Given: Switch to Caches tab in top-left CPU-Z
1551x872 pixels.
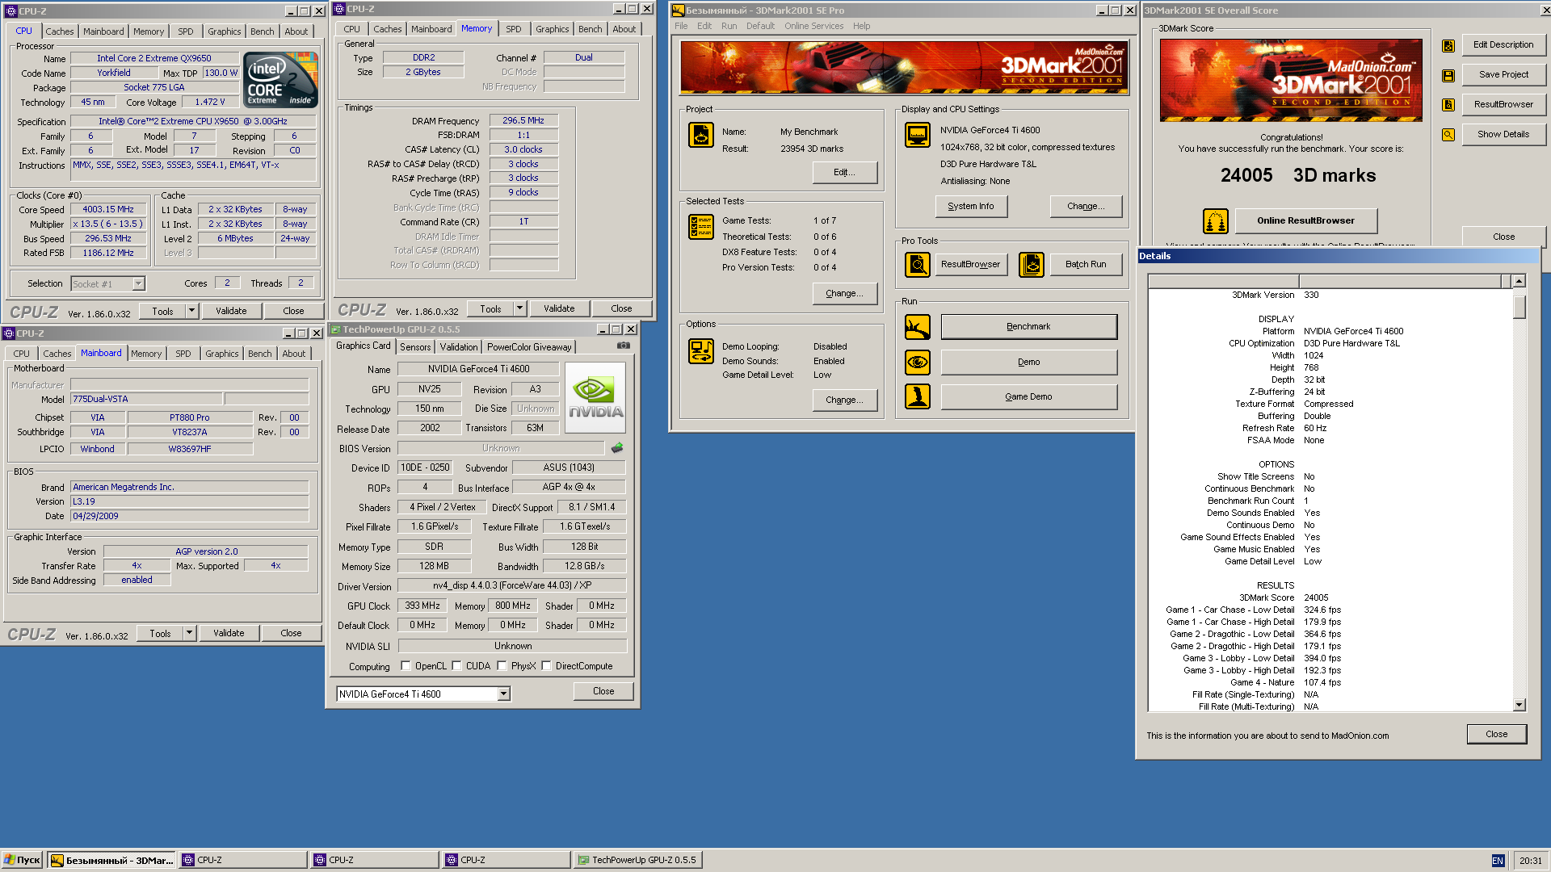Looking at the screenshot, I should 60,31.
